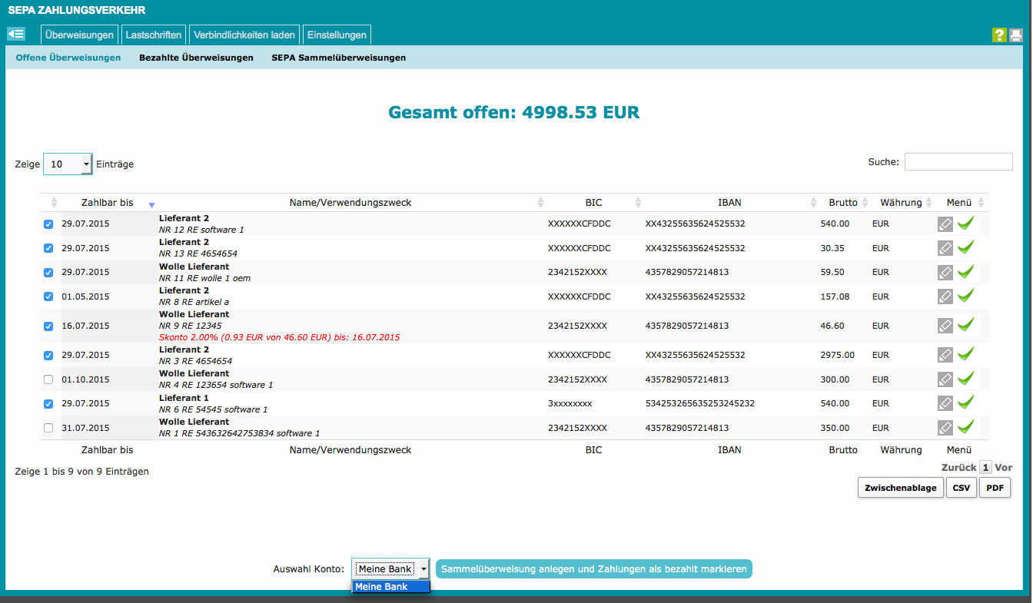Open the Zeige entries count dropdown
1033x603 pixels.
pos(68,164)
